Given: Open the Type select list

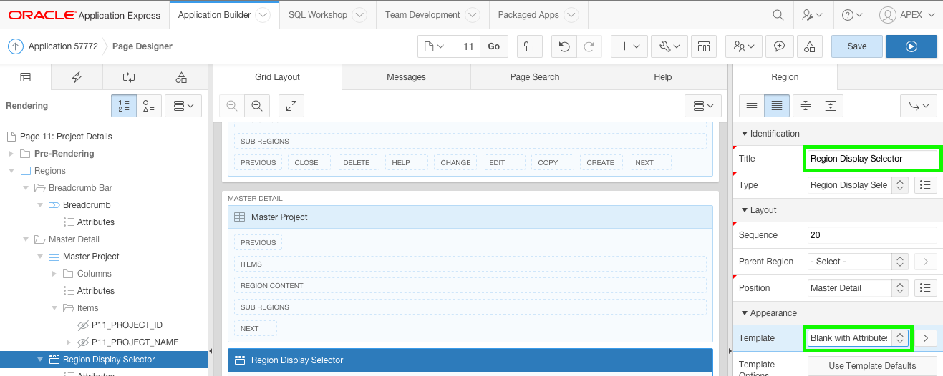Looking at the screenshot, I should tap(859, 185).
